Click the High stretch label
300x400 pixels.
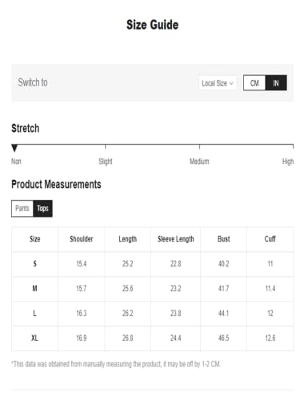288,162
